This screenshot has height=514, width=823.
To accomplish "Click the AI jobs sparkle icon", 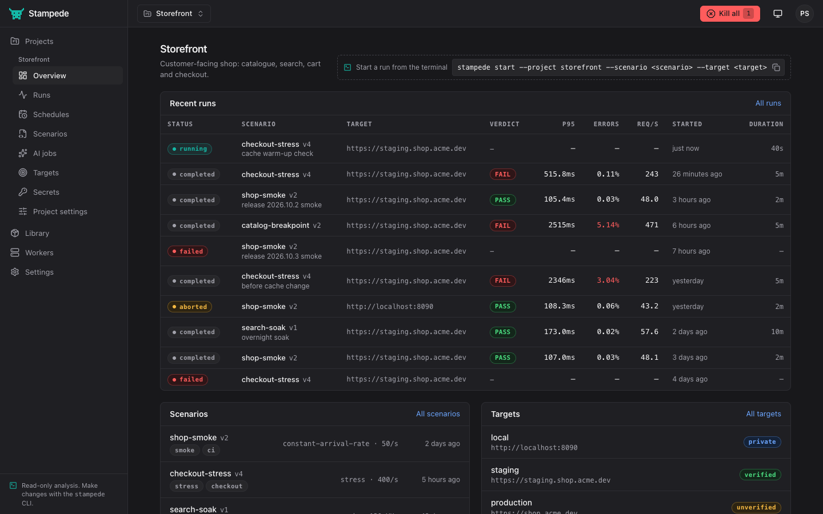I will (x=23, y=153).
